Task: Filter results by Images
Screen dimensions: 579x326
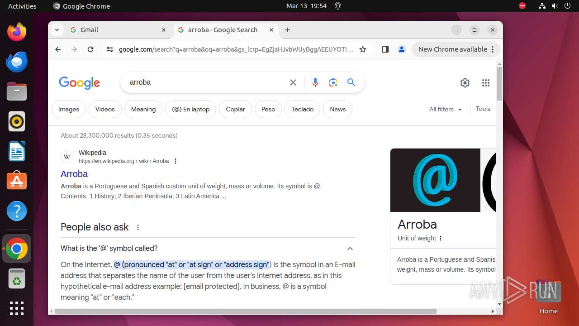Action: 69,109
